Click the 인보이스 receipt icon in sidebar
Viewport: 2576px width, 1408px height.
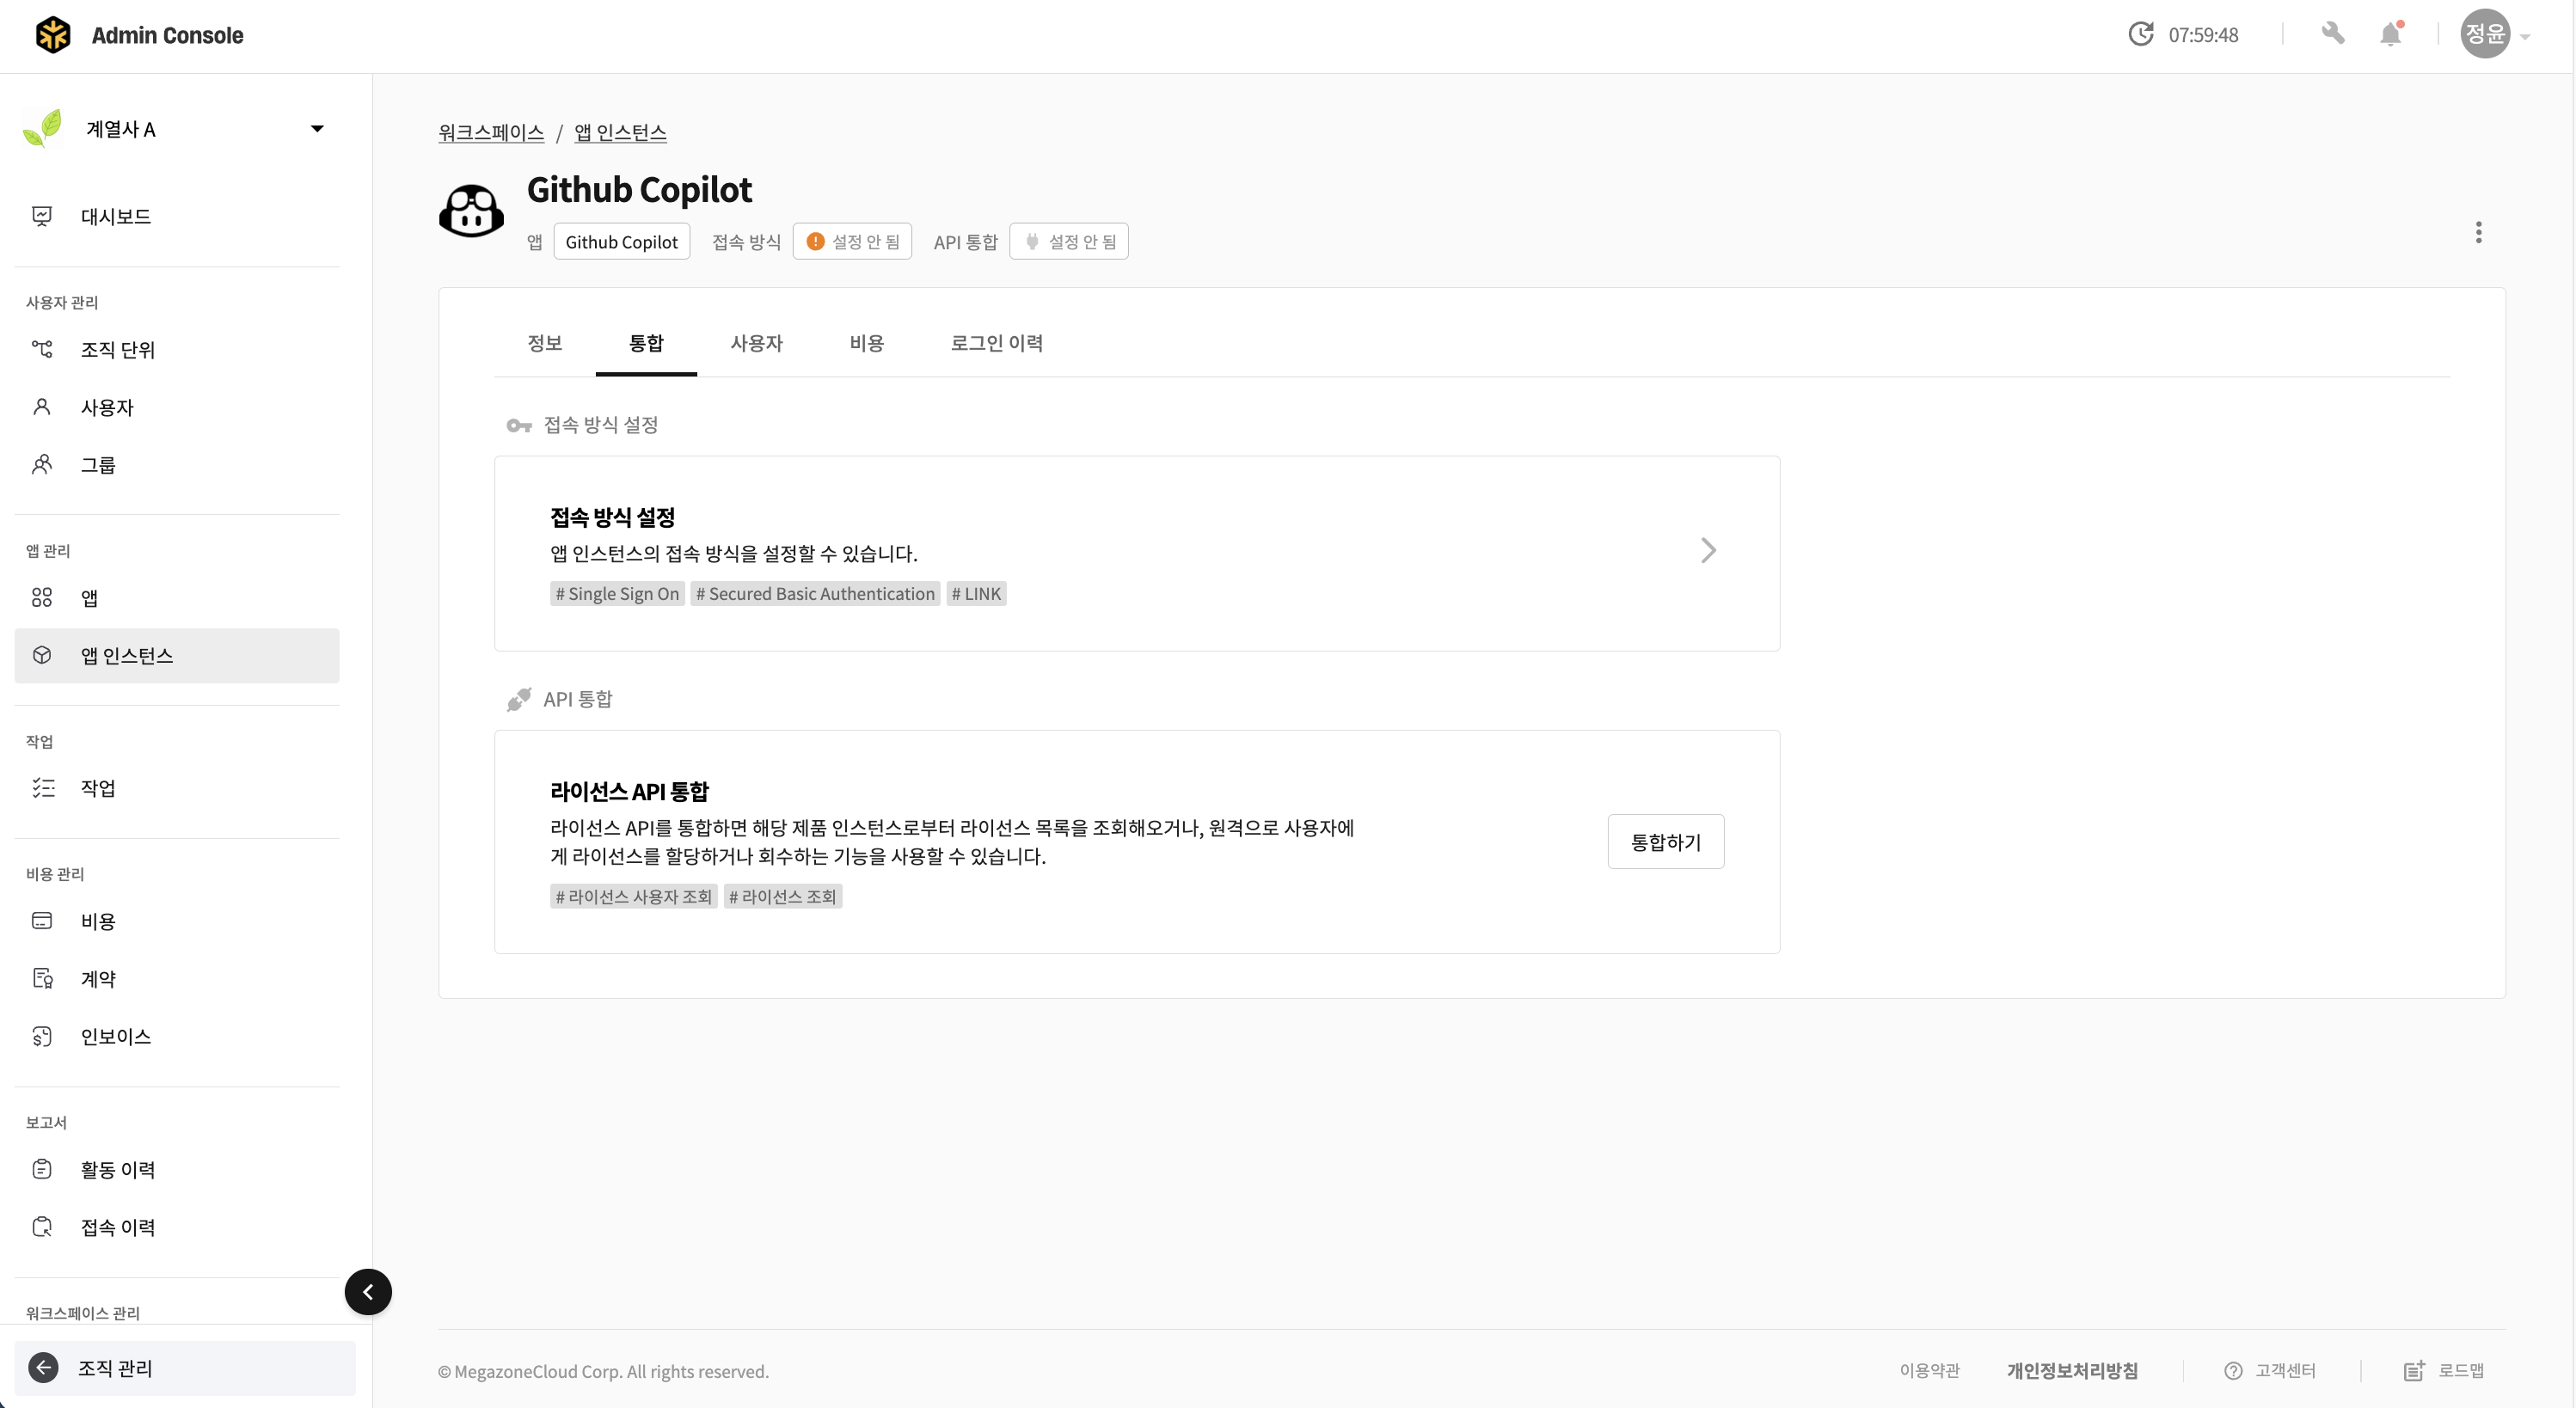42,1036
